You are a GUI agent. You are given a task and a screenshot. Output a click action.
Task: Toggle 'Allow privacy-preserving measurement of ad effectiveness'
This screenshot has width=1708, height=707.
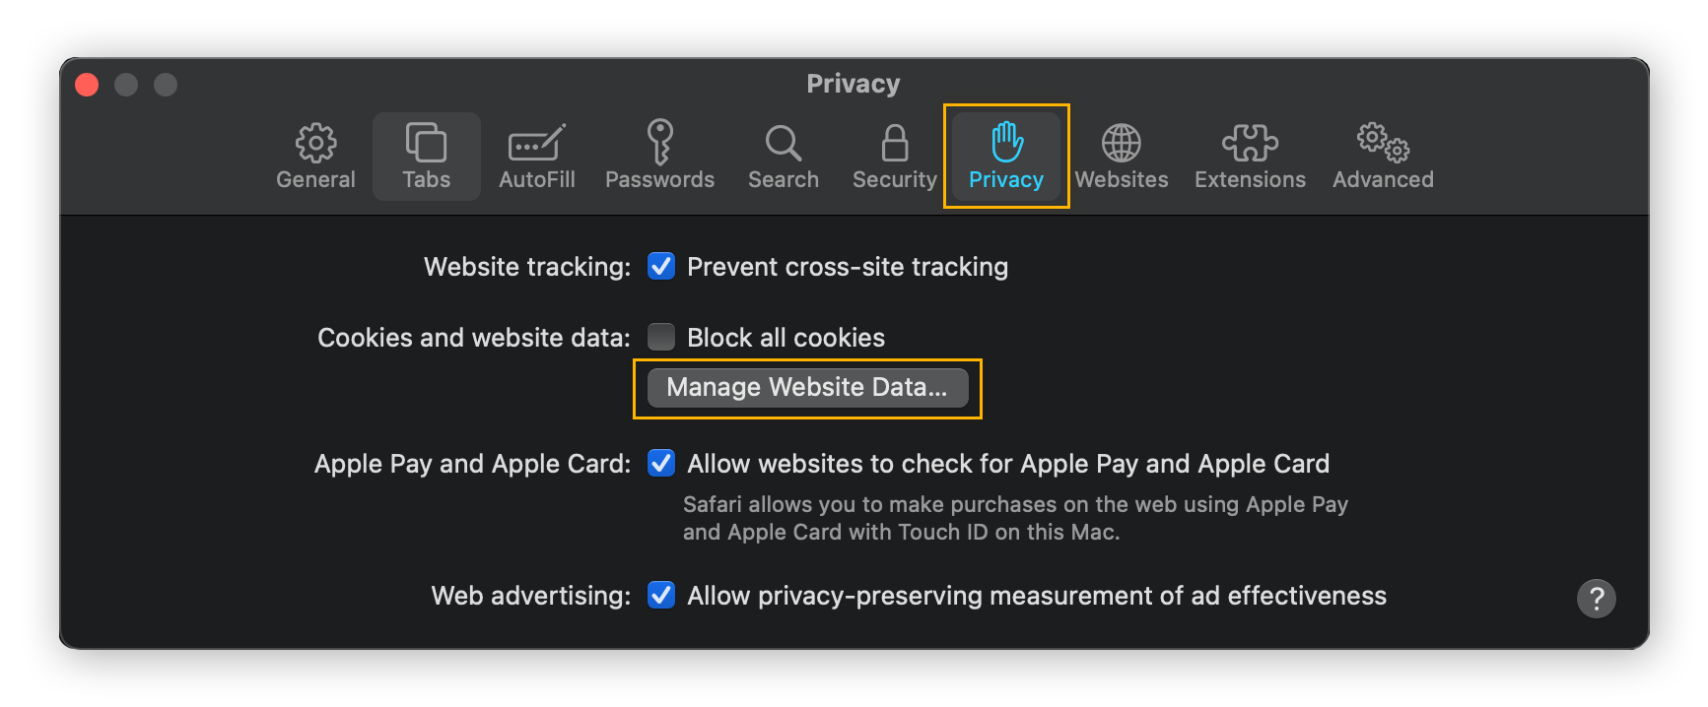(x=660, y=595)
